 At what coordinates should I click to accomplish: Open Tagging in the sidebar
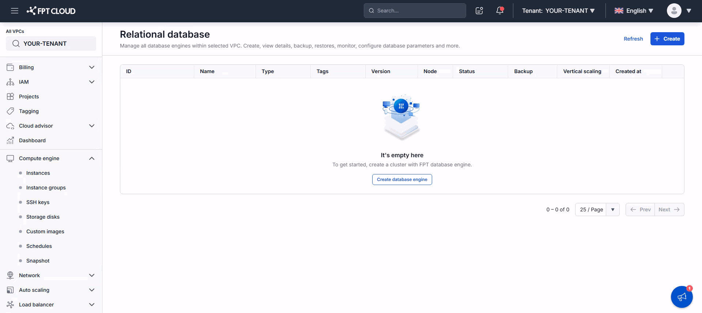[29, 111]
